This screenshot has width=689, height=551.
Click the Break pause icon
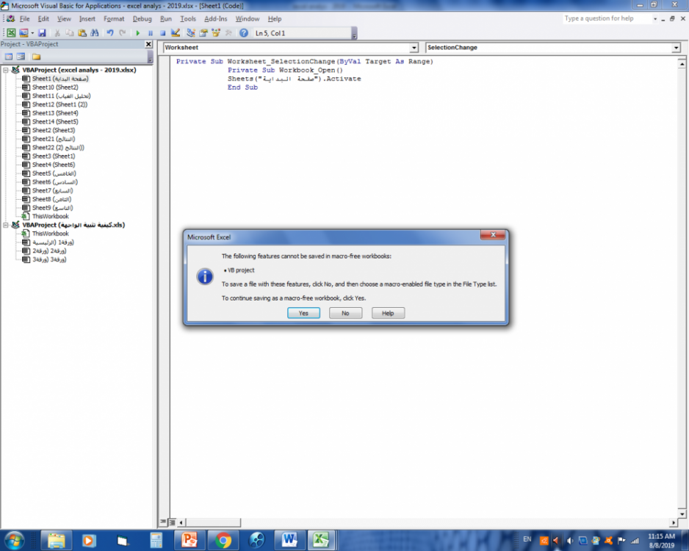151,33
